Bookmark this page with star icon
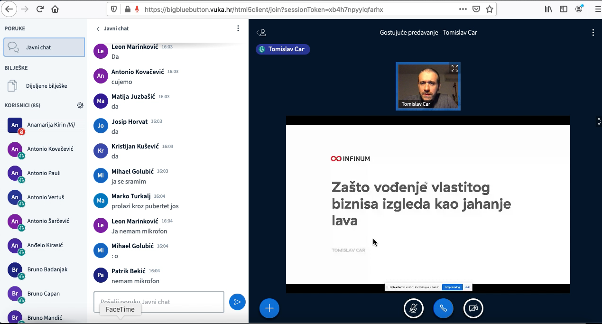Screen dimensions: 602x324 point(490,9)
